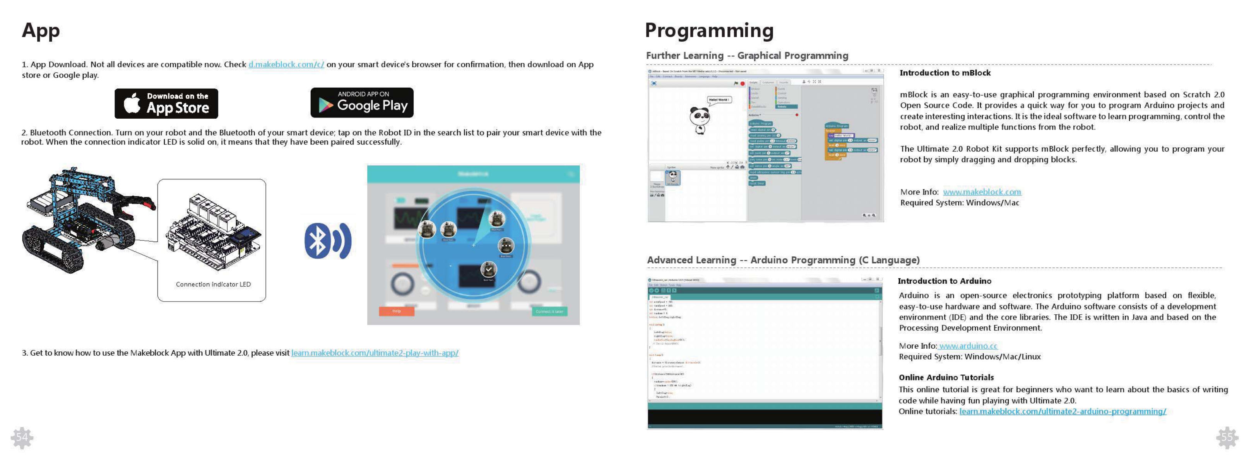Click the green flag in mBlock stage
1249x460 pixels.
coord(736,83)
